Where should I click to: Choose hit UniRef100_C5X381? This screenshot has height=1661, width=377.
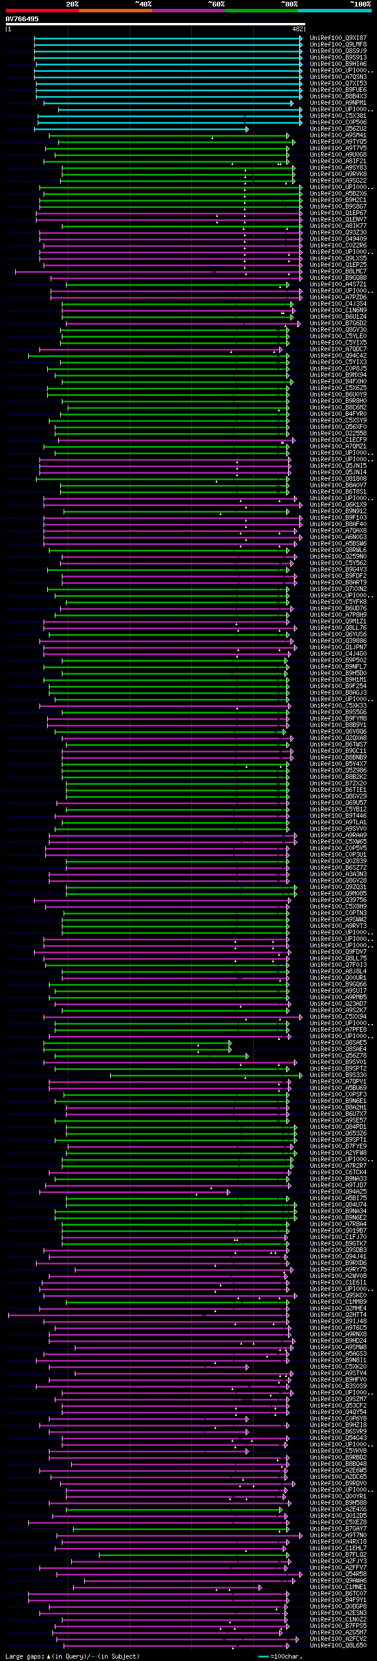point(338,116)
